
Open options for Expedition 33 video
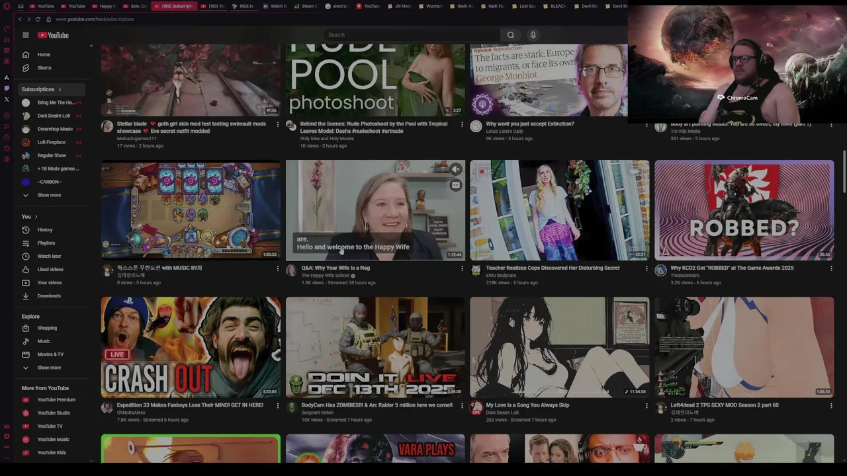(277, 406)
